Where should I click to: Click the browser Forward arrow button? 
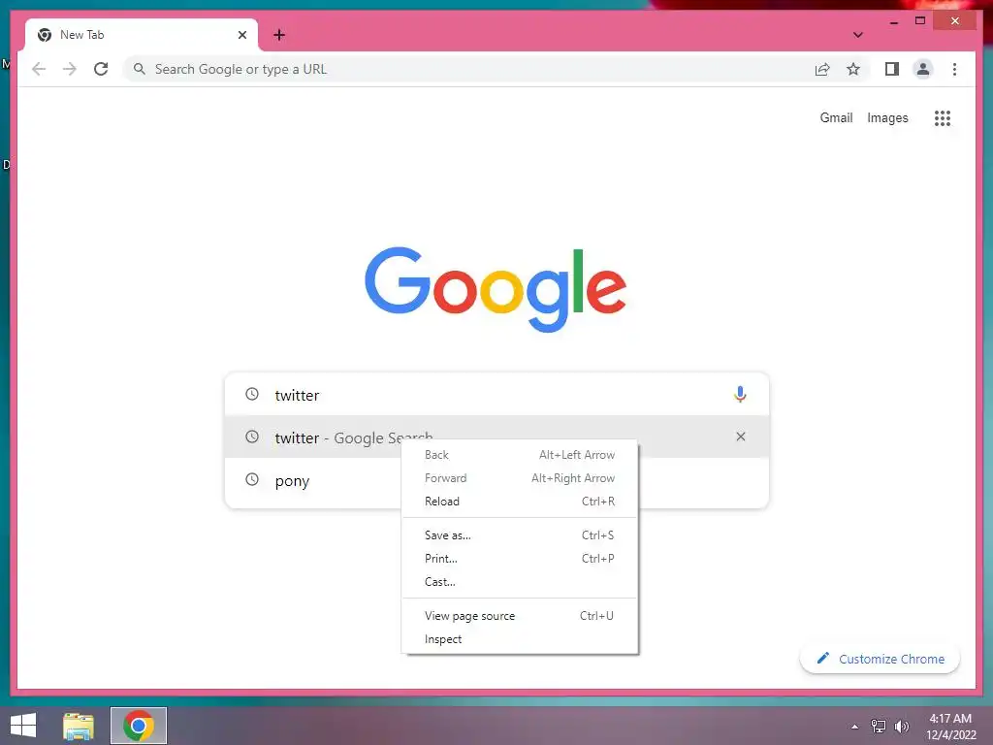pyautogui.click(x=70, y=69)
